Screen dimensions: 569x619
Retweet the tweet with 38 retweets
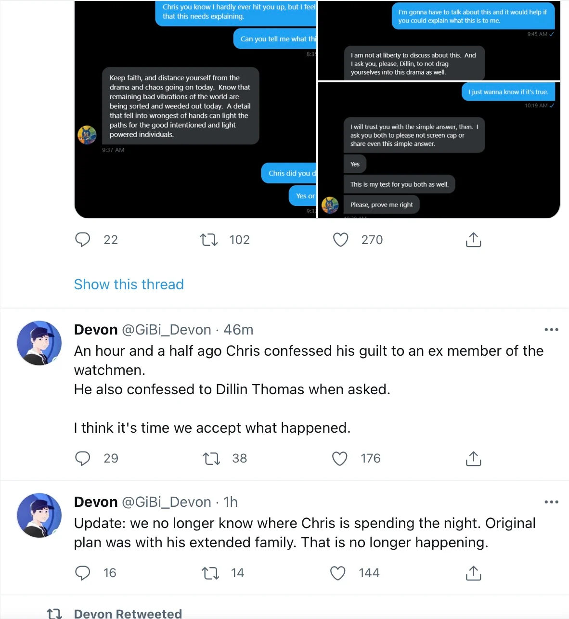coord(211,458)
